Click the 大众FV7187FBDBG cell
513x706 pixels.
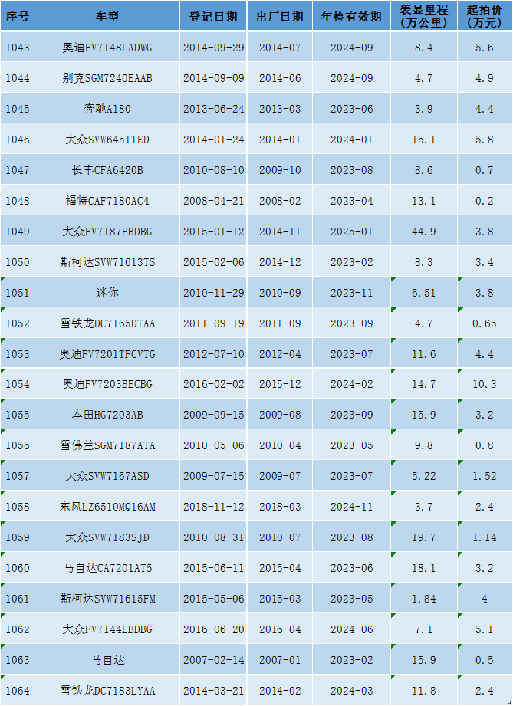coord(107,231)
